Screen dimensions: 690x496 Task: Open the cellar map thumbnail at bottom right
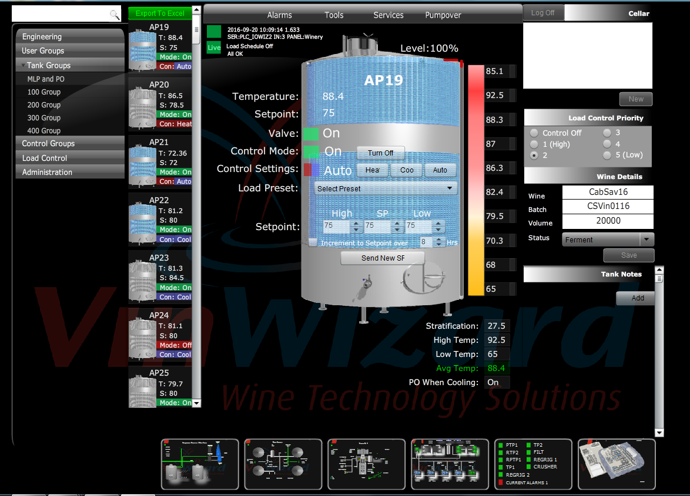(616, 464)
